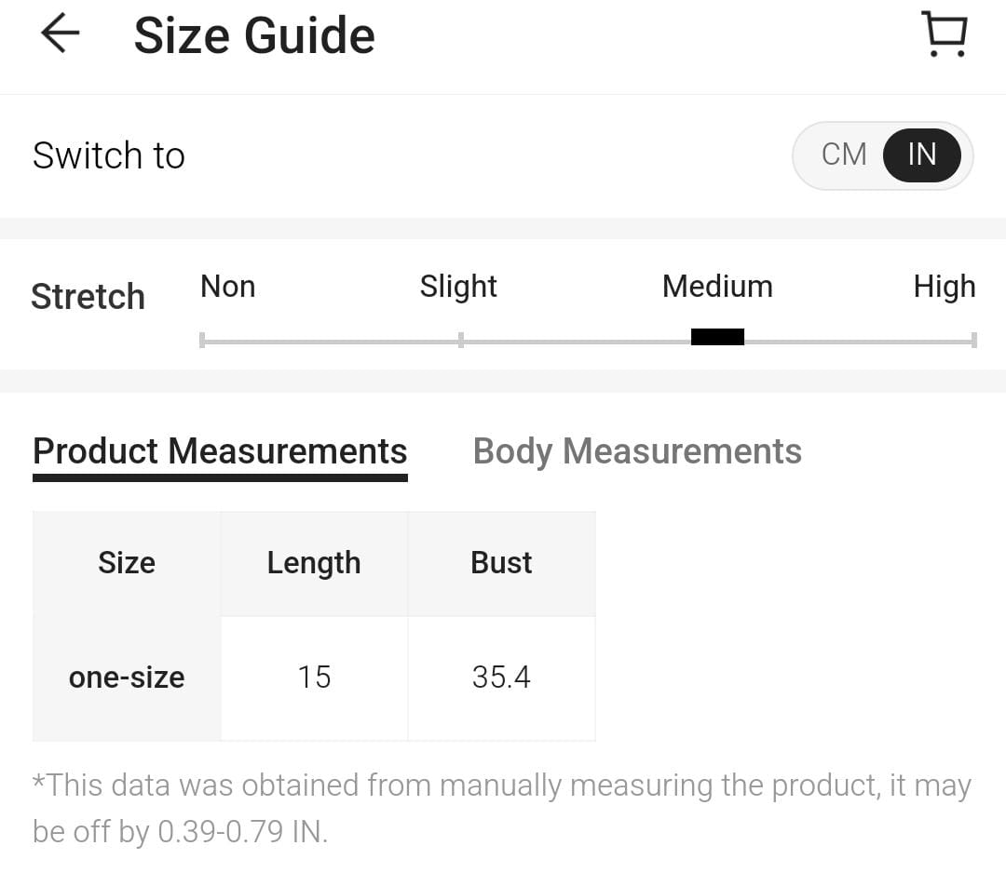Click the High stretch label

pyautogui.click(x=944, y=287)
